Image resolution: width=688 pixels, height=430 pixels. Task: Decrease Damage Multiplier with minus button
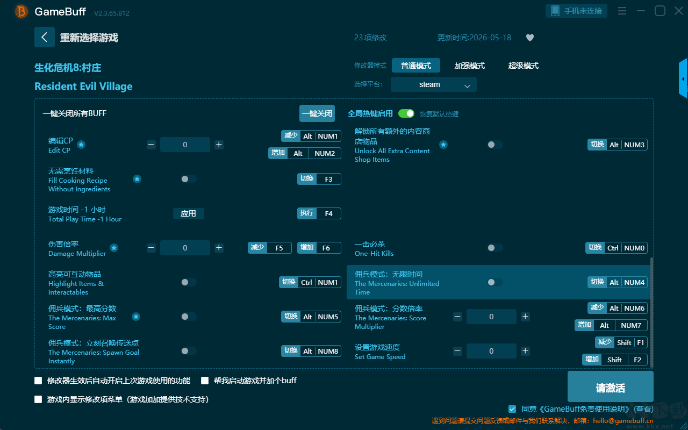pos(152,248)
